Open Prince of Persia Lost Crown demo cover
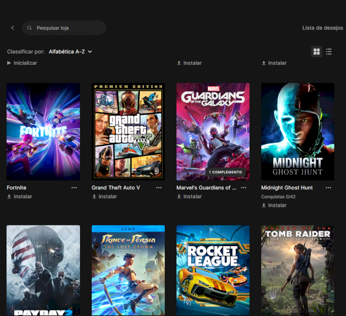This screenshot has width=346, height=316. pyautogui.click(x=128, y=270)
